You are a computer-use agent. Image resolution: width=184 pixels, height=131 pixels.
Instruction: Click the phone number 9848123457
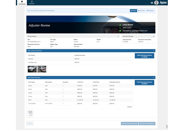(x=127, y=28)
